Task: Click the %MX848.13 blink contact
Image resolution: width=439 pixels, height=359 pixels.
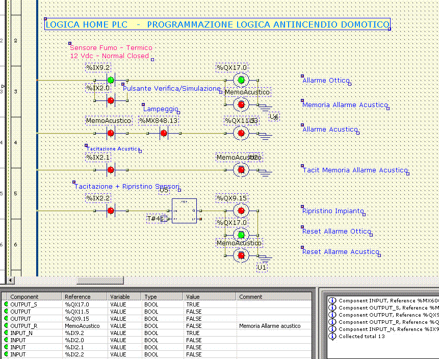Action: [164, 133]
